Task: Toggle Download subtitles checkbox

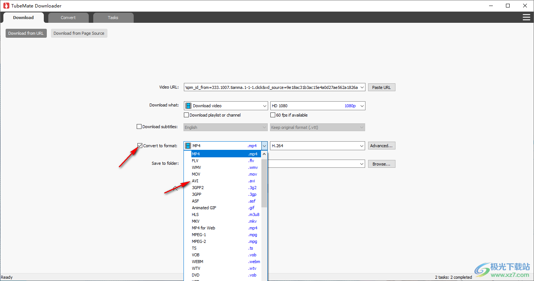Action: tap(139, 127)
